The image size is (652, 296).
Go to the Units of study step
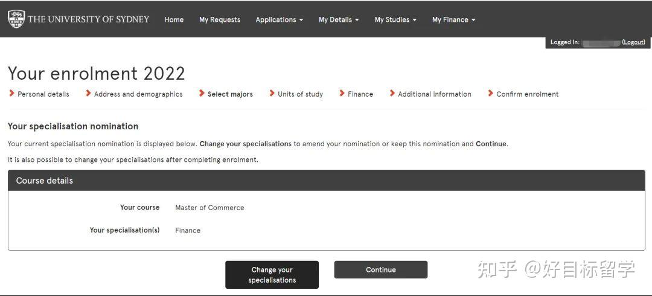(300, 94)
